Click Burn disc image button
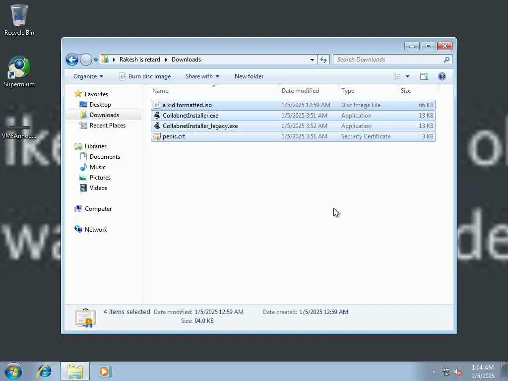This screenshot has width=508, height=381. [x=145, y=76]
